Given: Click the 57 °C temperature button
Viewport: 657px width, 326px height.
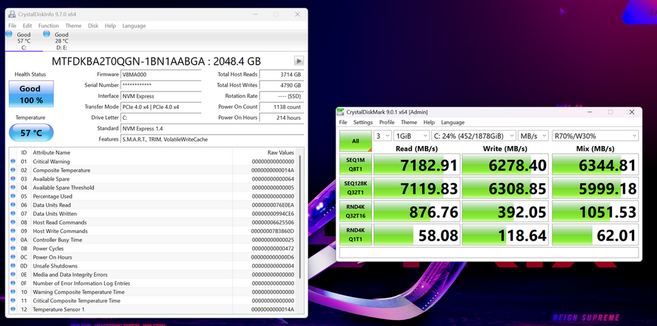Looking at the screenshot, I should pos(31,133).
